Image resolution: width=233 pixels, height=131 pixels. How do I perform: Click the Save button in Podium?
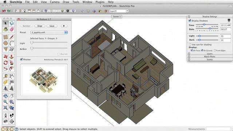[52, 26]
